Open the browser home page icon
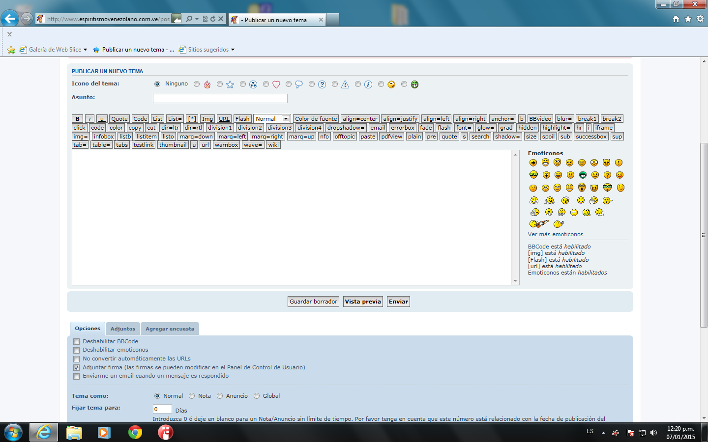Viewport: 708px width, 442px height. coord(676,19)
